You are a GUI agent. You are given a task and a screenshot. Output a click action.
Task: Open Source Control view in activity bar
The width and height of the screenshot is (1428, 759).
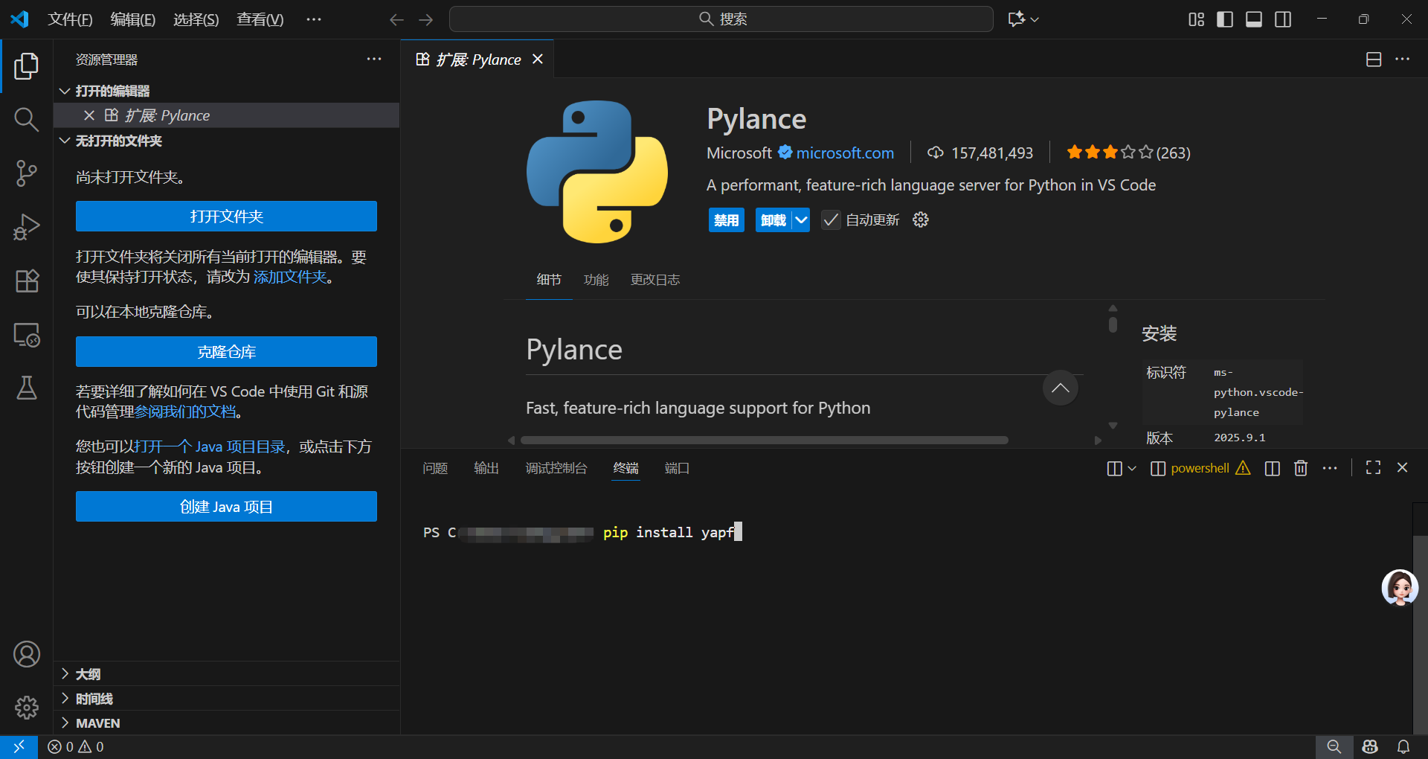pos(27,173)
